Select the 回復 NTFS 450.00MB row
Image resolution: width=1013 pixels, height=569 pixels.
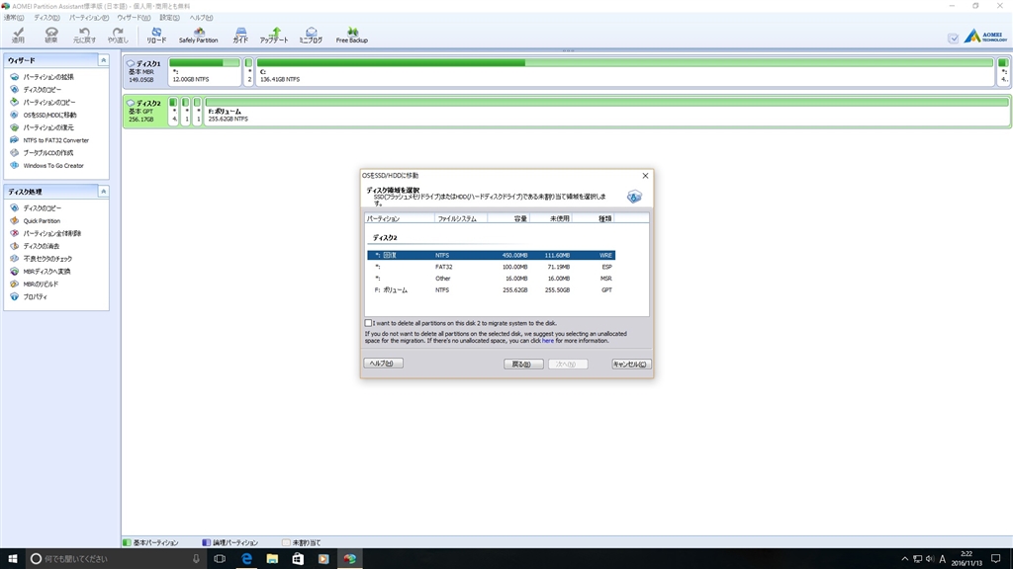[491, 256]
